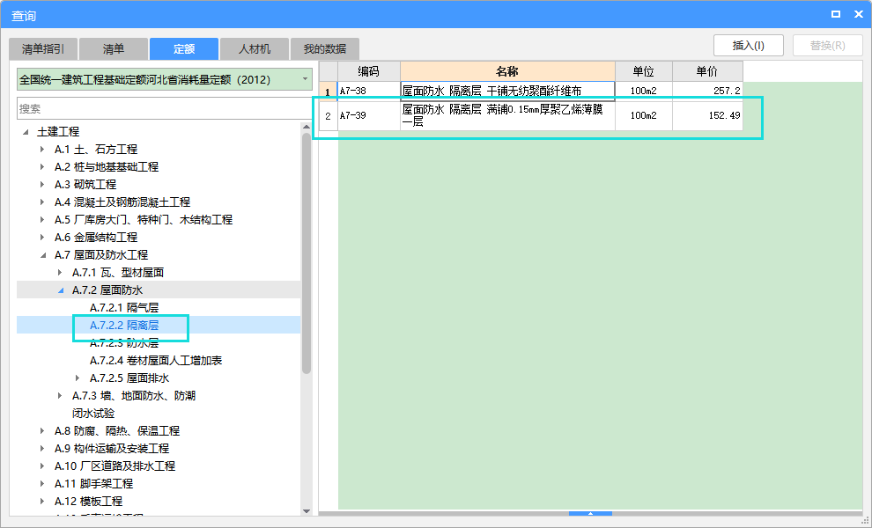Click name cell 满铺0.15mm厚聚乙烯薄膜一层
The width and height of the screenshot is (872, 528).
click(x=507, y=115)
